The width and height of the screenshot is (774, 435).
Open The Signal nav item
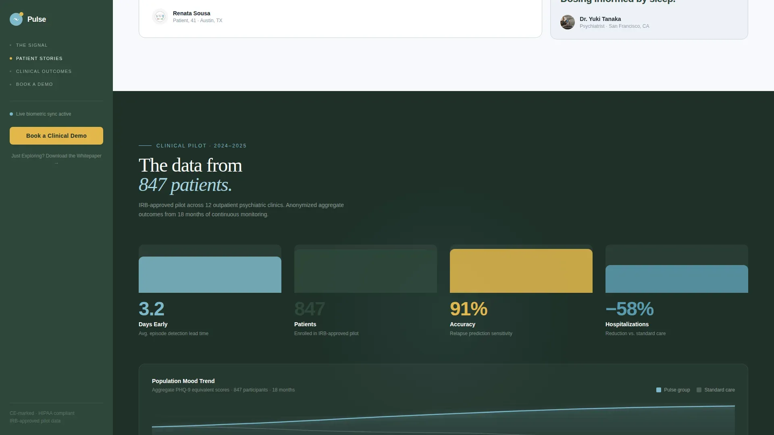click(x=32, y=45)
